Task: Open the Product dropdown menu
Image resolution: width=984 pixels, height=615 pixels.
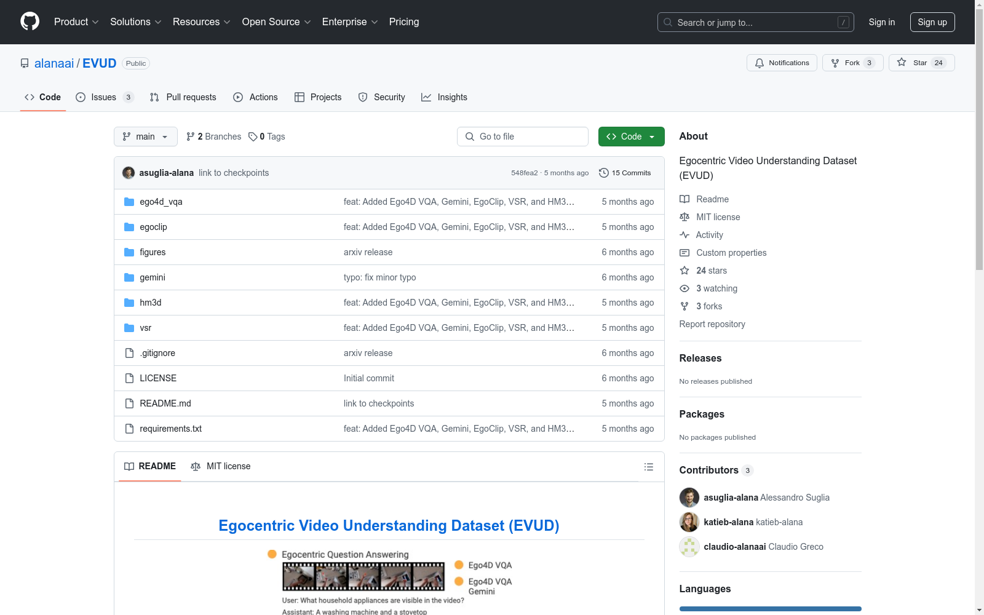Action: tap(76, 22)
